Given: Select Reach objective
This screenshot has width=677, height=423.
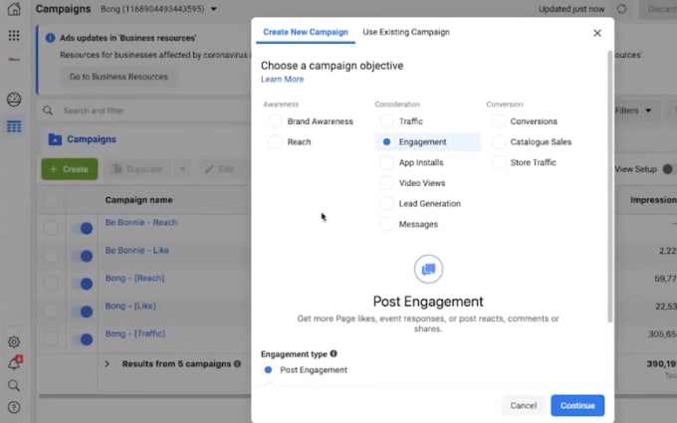Looking at the screenshot, I should tap(275, 142).
